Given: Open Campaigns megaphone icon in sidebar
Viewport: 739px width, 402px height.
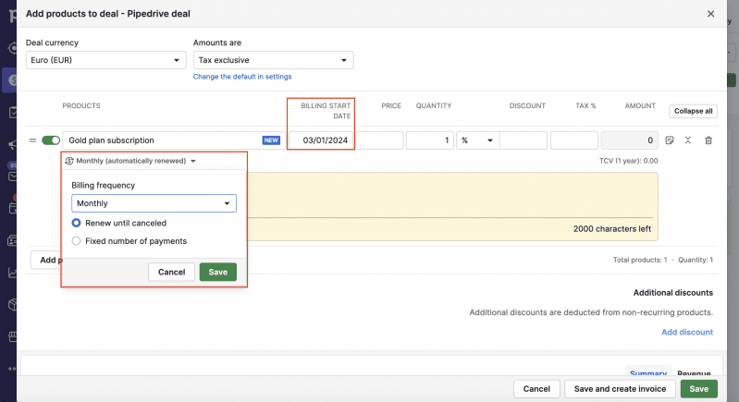Looking at the screenshot, I should 12,145.
